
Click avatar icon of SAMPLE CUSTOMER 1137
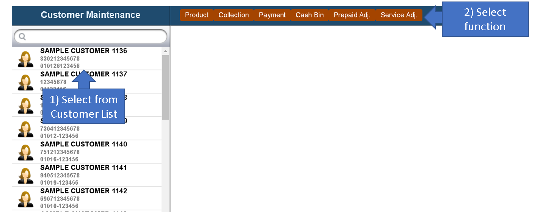[x=25, y=82]
